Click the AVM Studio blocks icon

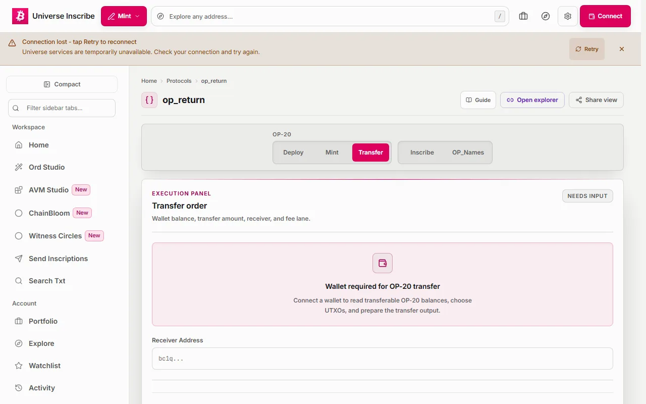pyautogui.click(x=19, y=190)
